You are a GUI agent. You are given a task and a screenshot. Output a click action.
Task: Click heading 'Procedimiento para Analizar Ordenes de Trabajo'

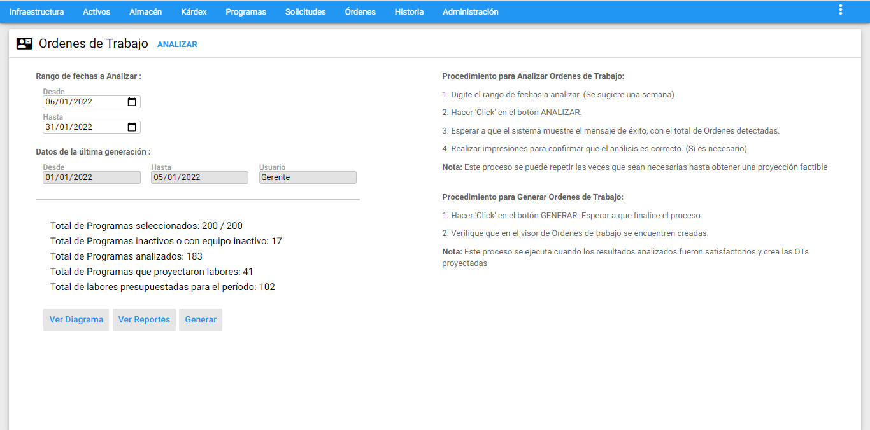point(533,76)
